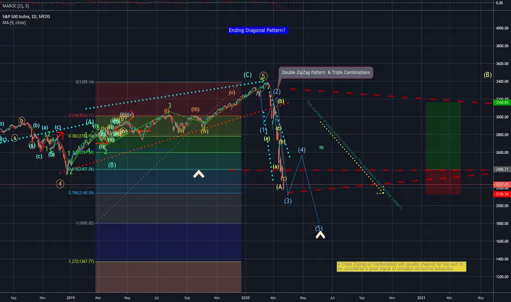The width and height of the screenshot is (511, 302).
Task: Select the circled 5 wave label at the peak
Action: (x=263, y=76)
